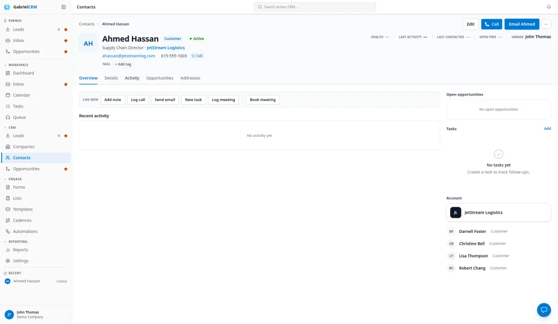Toggle star on pinned Opportunities
558x324 pixels.
click(66, 52)
